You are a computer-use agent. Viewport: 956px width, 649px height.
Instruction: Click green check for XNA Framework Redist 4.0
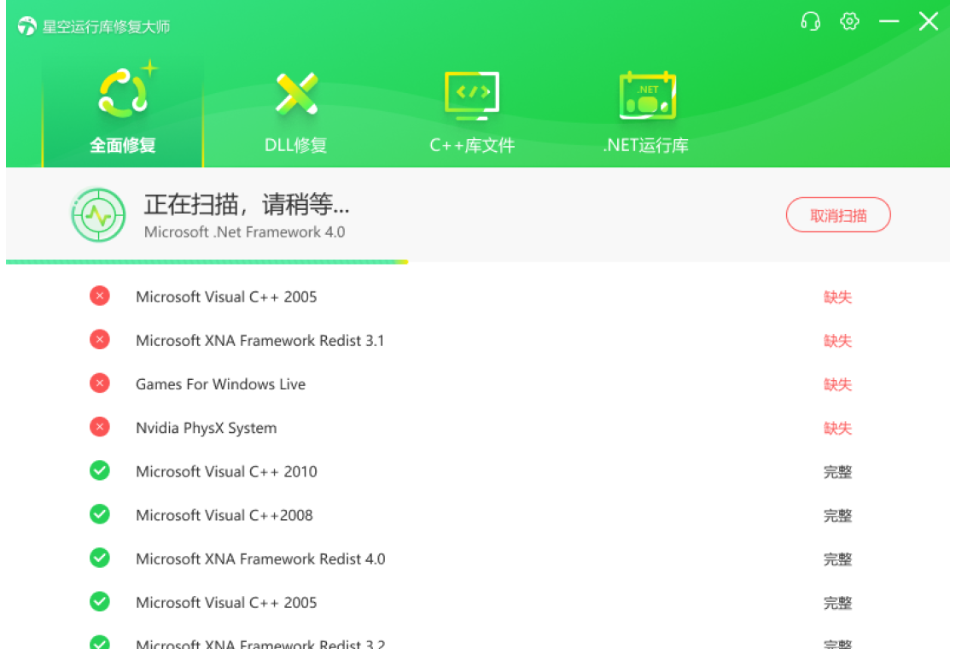[99, 558]
